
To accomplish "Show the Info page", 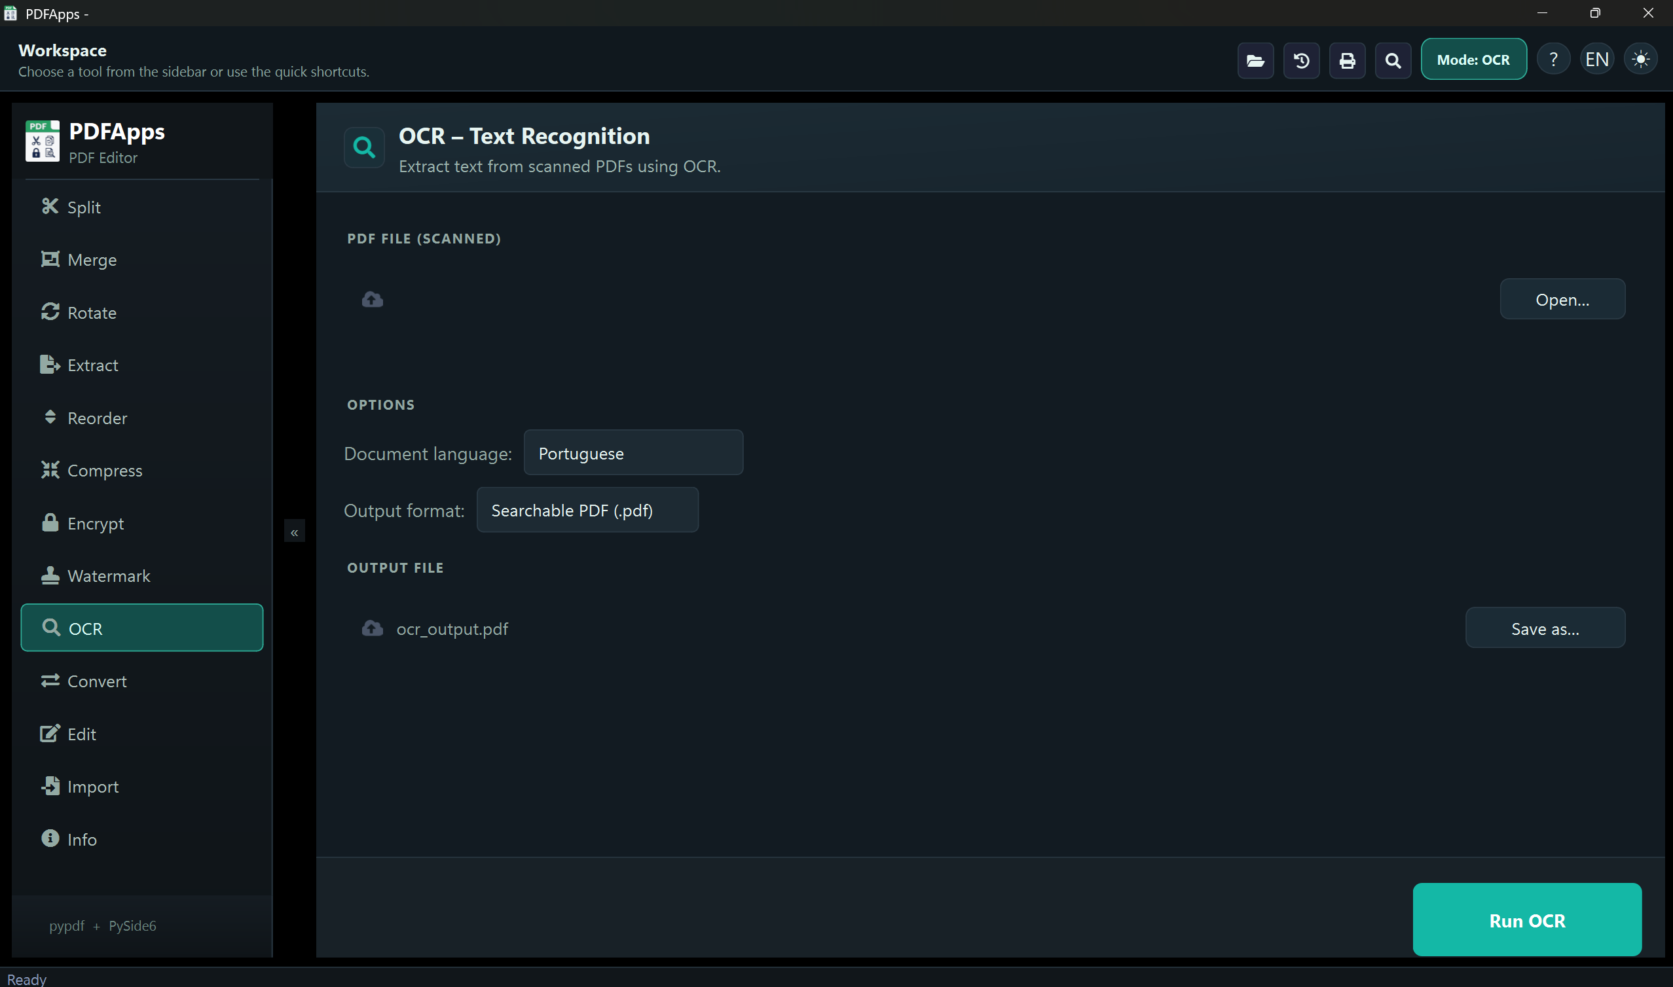I will (141, 839).
